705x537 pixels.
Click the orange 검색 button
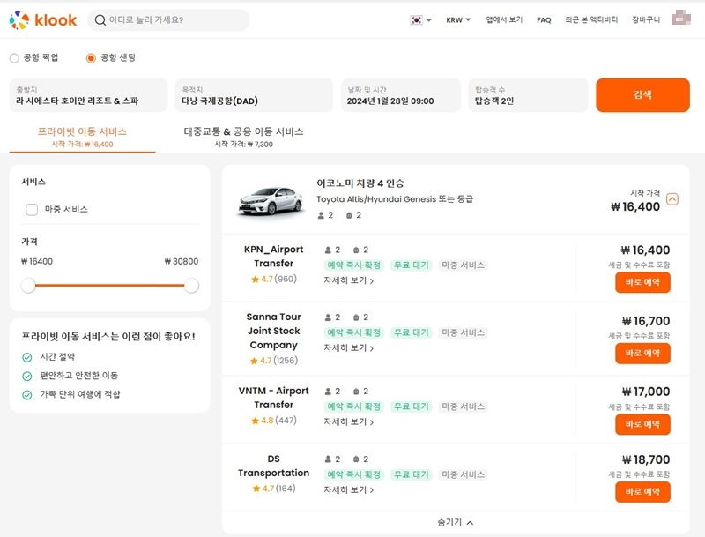click(x=642, y=95)
